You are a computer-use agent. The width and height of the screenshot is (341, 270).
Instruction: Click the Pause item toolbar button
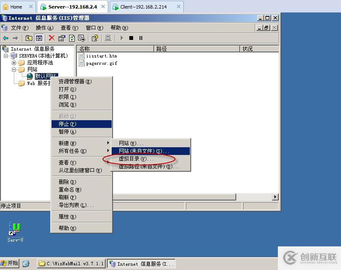click(x=141, y=38)
